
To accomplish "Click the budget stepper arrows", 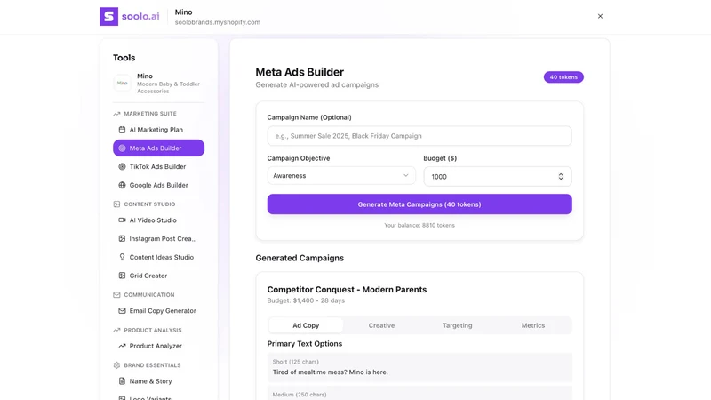I will (x=561, y=176).
